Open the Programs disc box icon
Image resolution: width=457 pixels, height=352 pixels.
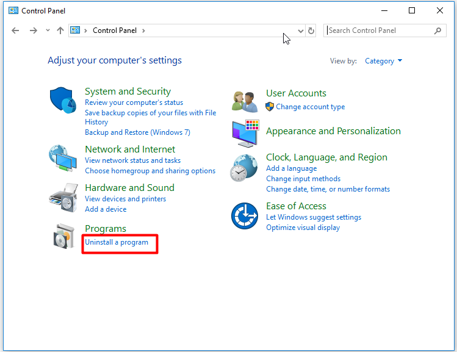click(63, 236)
